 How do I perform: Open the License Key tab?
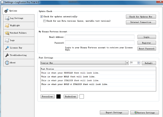coord(19,48)
